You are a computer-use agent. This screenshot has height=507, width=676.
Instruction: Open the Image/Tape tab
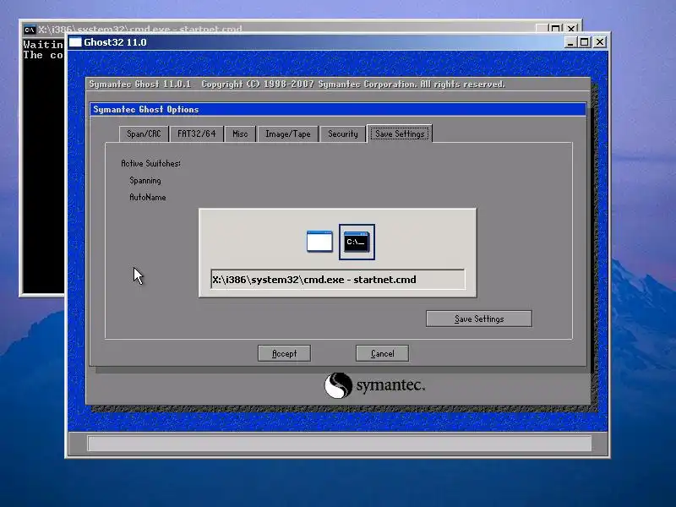point(288,134)
